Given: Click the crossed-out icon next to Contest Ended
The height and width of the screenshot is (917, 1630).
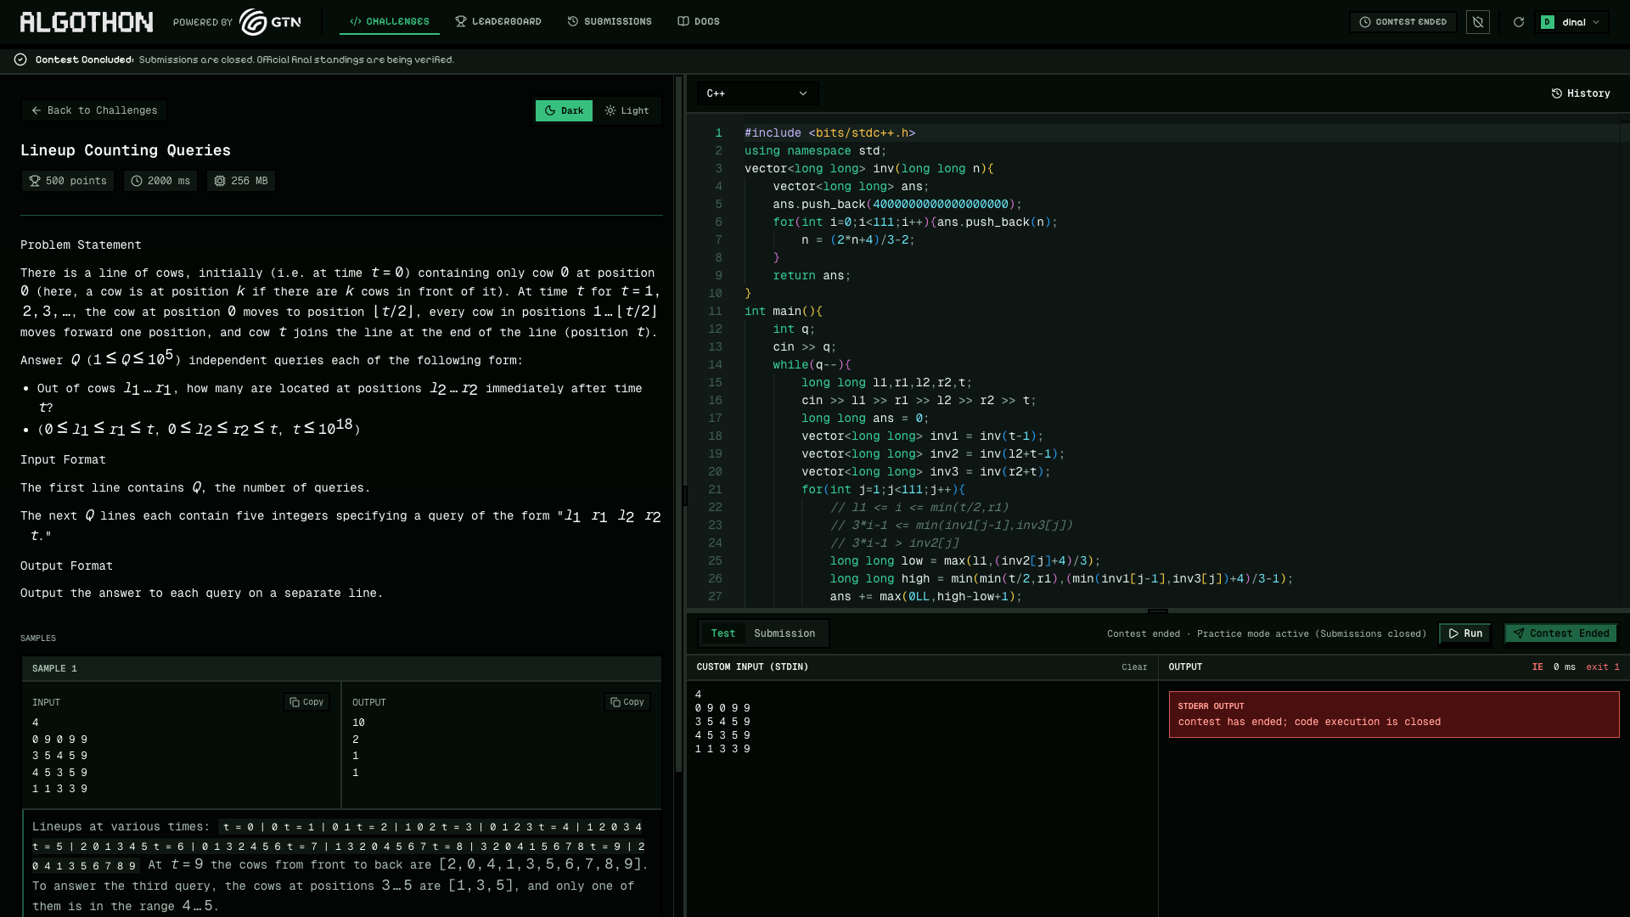Looking at the screenshot, I should coord(1478,22).
